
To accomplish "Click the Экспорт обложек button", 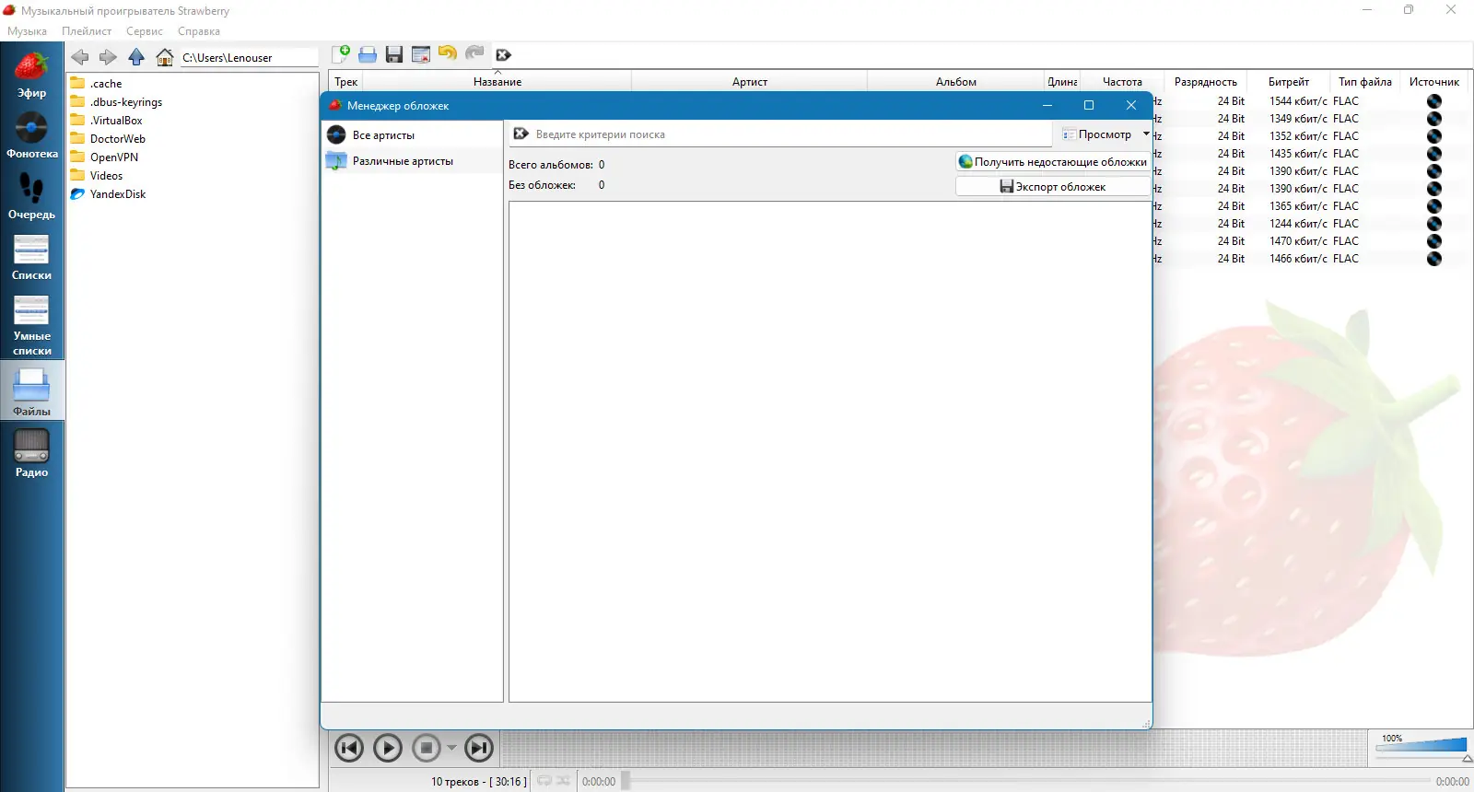I will [1053, 187].
